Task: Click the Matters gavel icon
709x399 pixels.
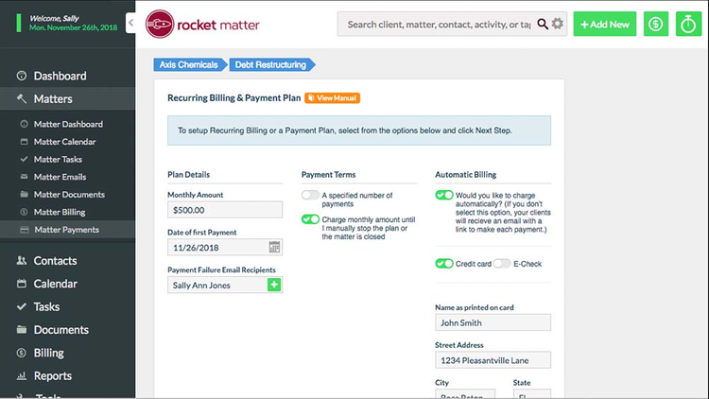Action: click(21, 98)
